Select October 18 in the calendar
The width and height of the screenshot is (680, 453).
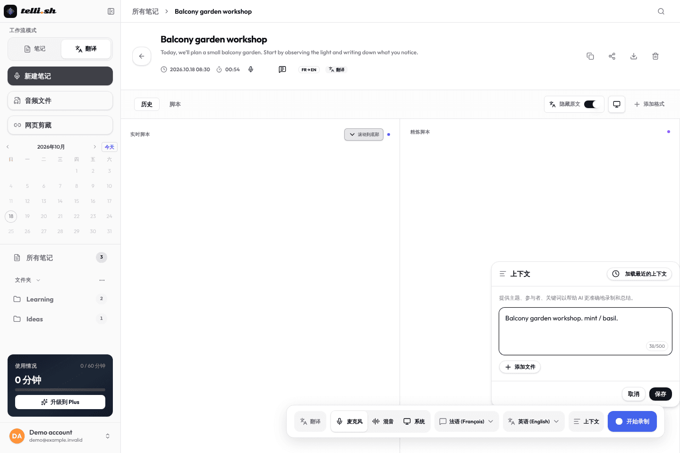pyautogui.click(x=11, y=217)
